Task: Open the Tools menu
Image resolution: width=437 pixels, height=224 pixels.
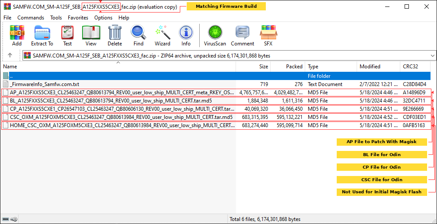Action: (56, 18)
